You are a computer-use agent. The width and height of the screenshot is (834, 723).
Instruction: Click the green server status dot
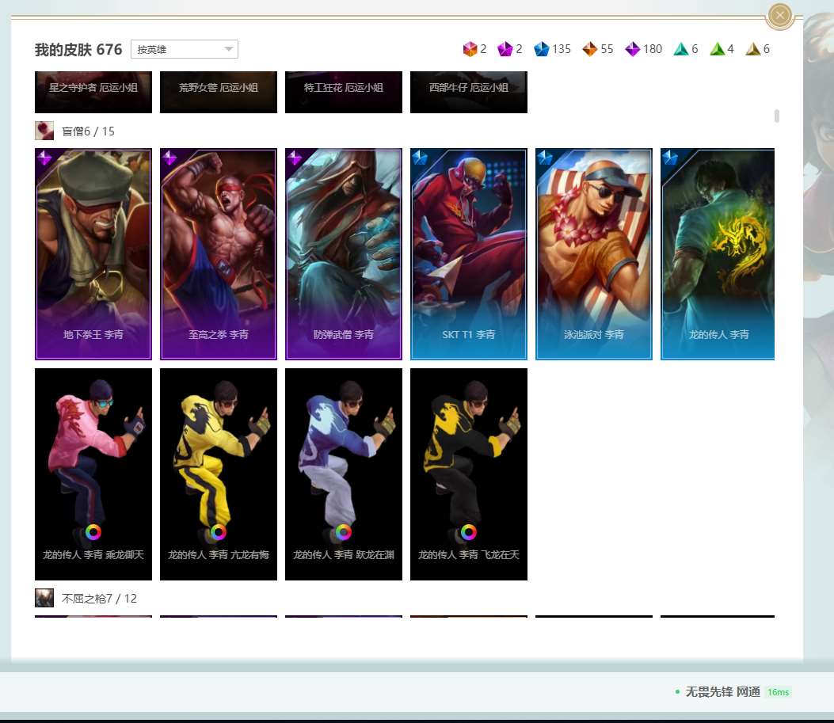(x=677, y=691)
